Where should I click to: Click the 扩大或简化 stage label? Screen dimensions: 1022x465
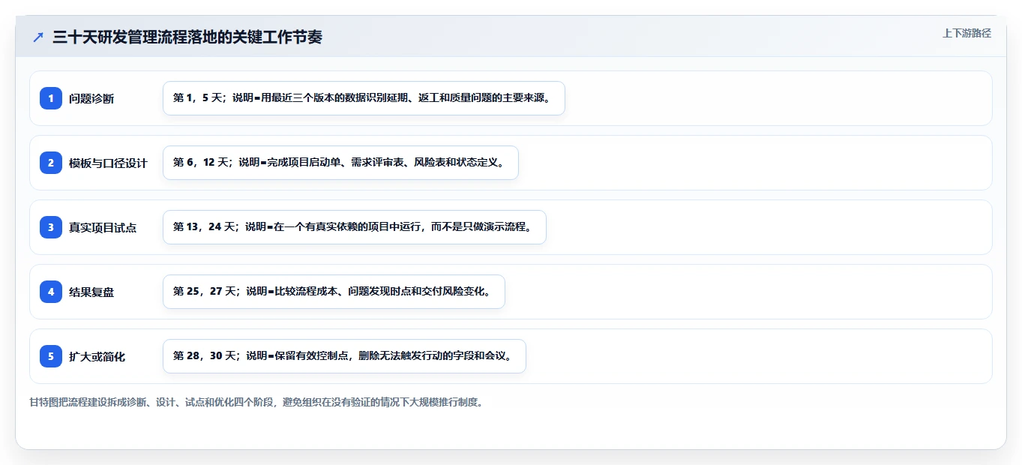pyautogui.click(x=97, y=357)
